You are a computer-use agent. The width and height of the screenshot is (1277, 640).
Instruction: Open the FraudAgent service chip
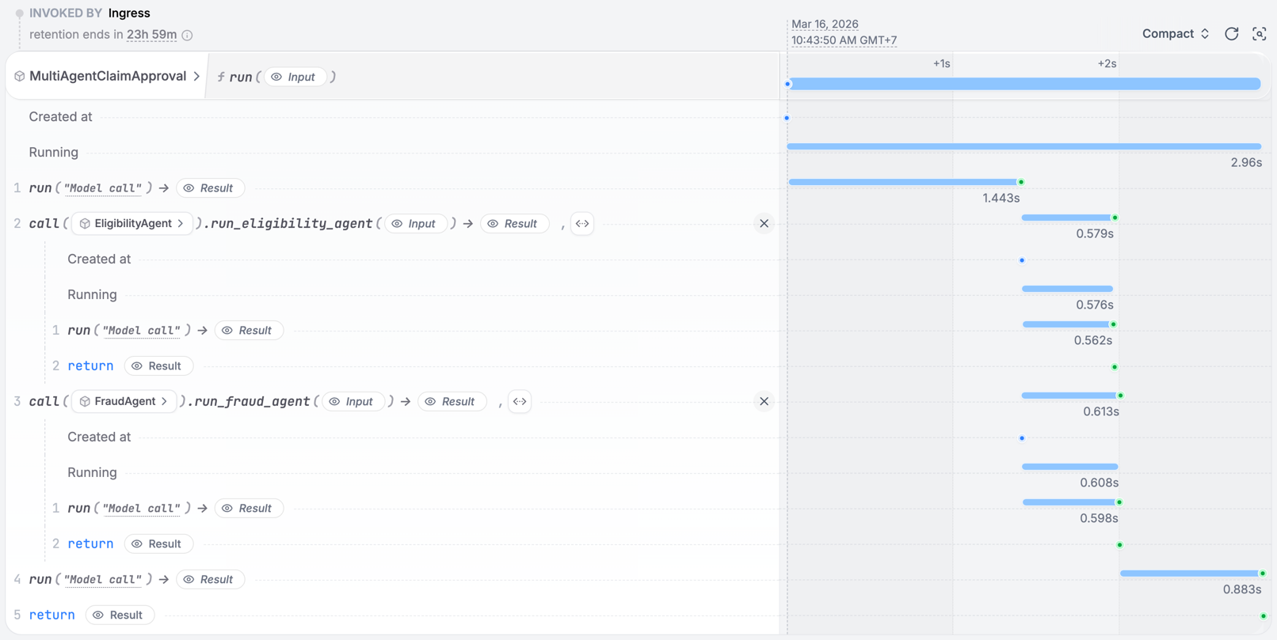(x=124, y=402)
